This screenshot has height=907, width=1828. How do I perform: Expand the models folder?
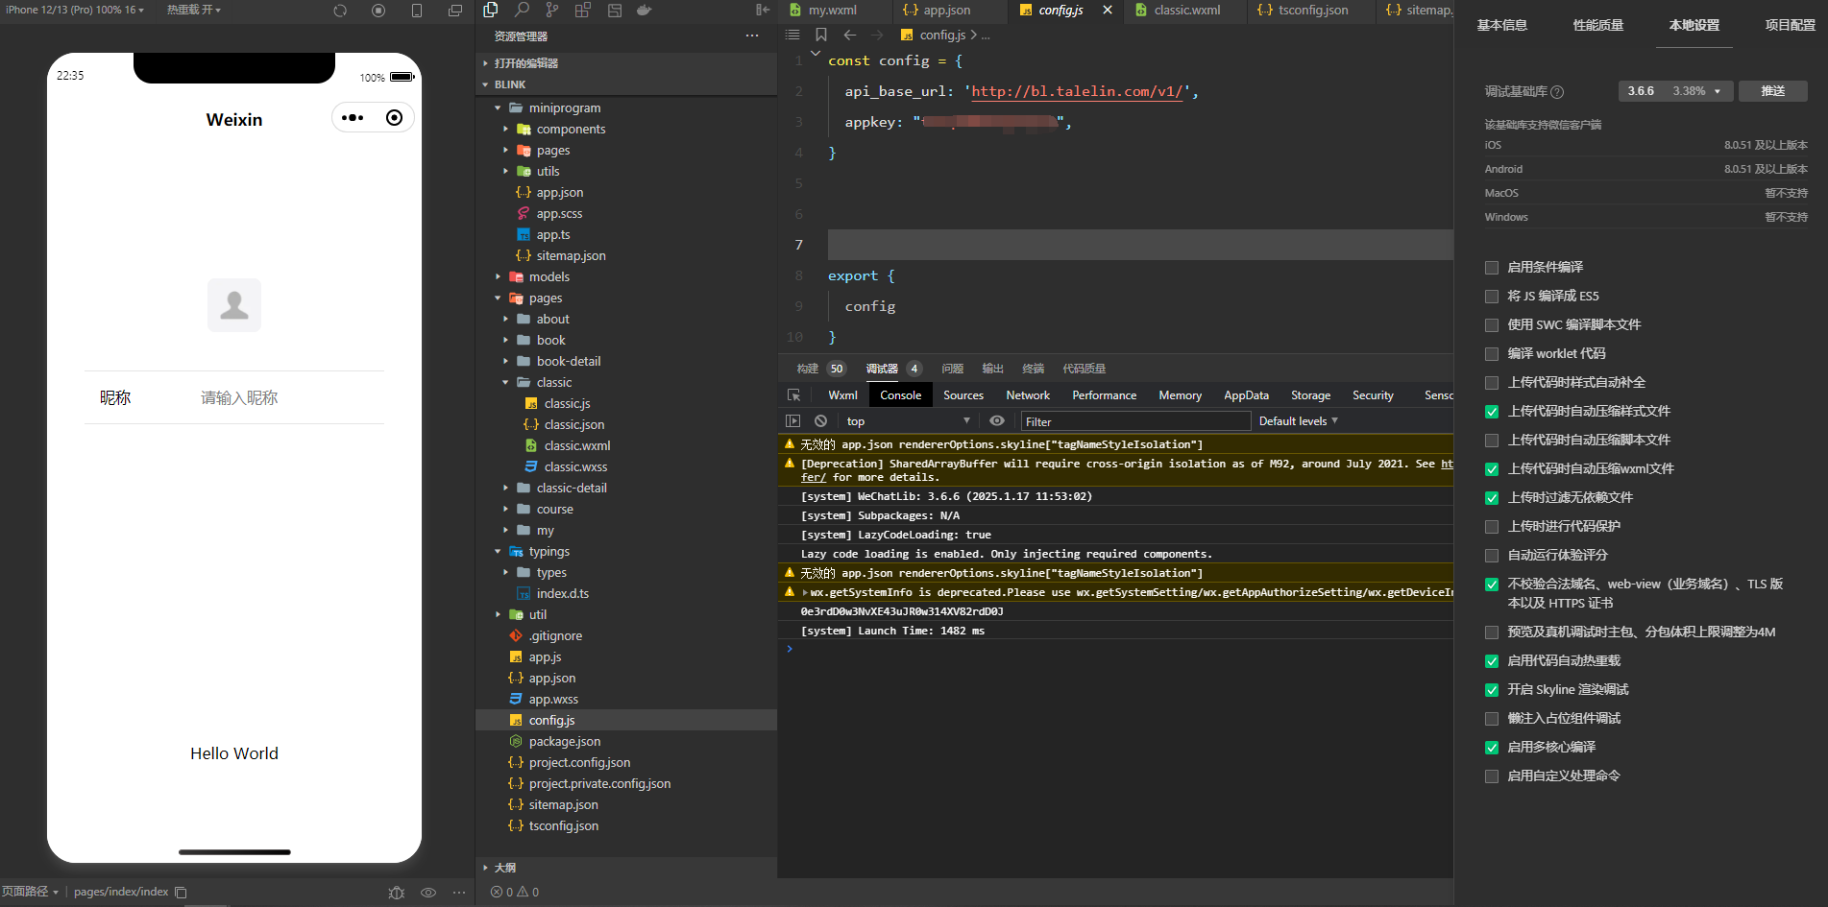549,277
